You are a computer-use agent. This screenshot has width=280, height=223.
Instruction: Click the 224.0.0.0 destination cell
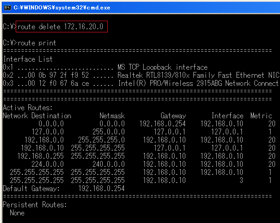pyautogui.click(x=48, y=164)
